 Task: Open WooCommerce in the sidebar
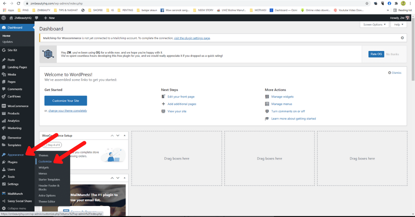tap(17, 106)
